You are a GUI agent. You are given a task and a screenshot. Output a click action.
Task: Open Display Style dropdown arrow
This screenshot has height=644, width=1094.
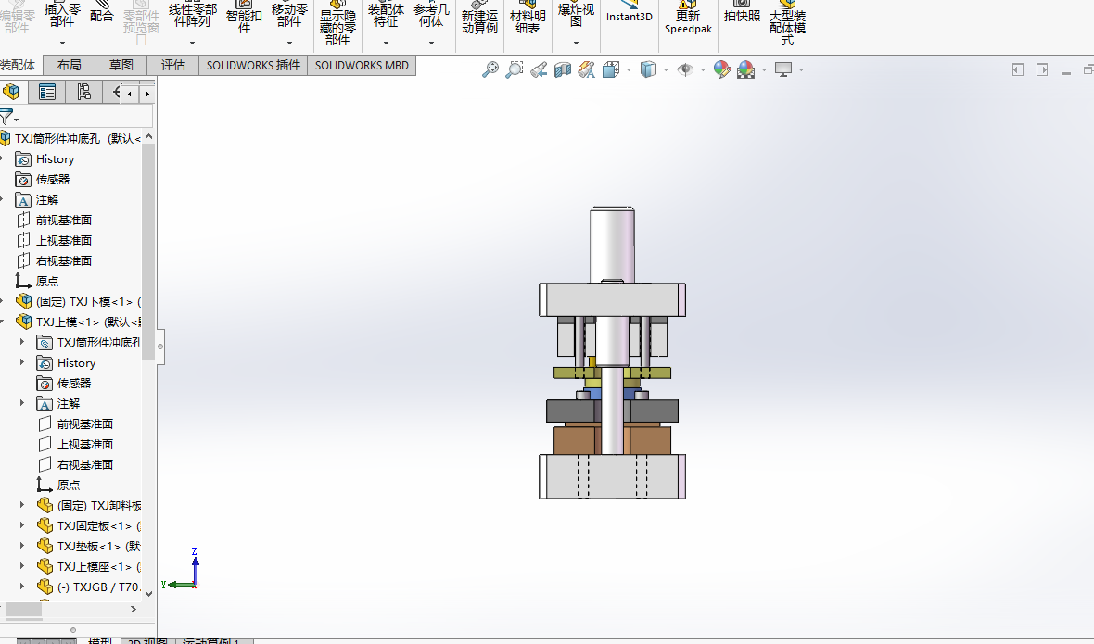coord(666,69)
